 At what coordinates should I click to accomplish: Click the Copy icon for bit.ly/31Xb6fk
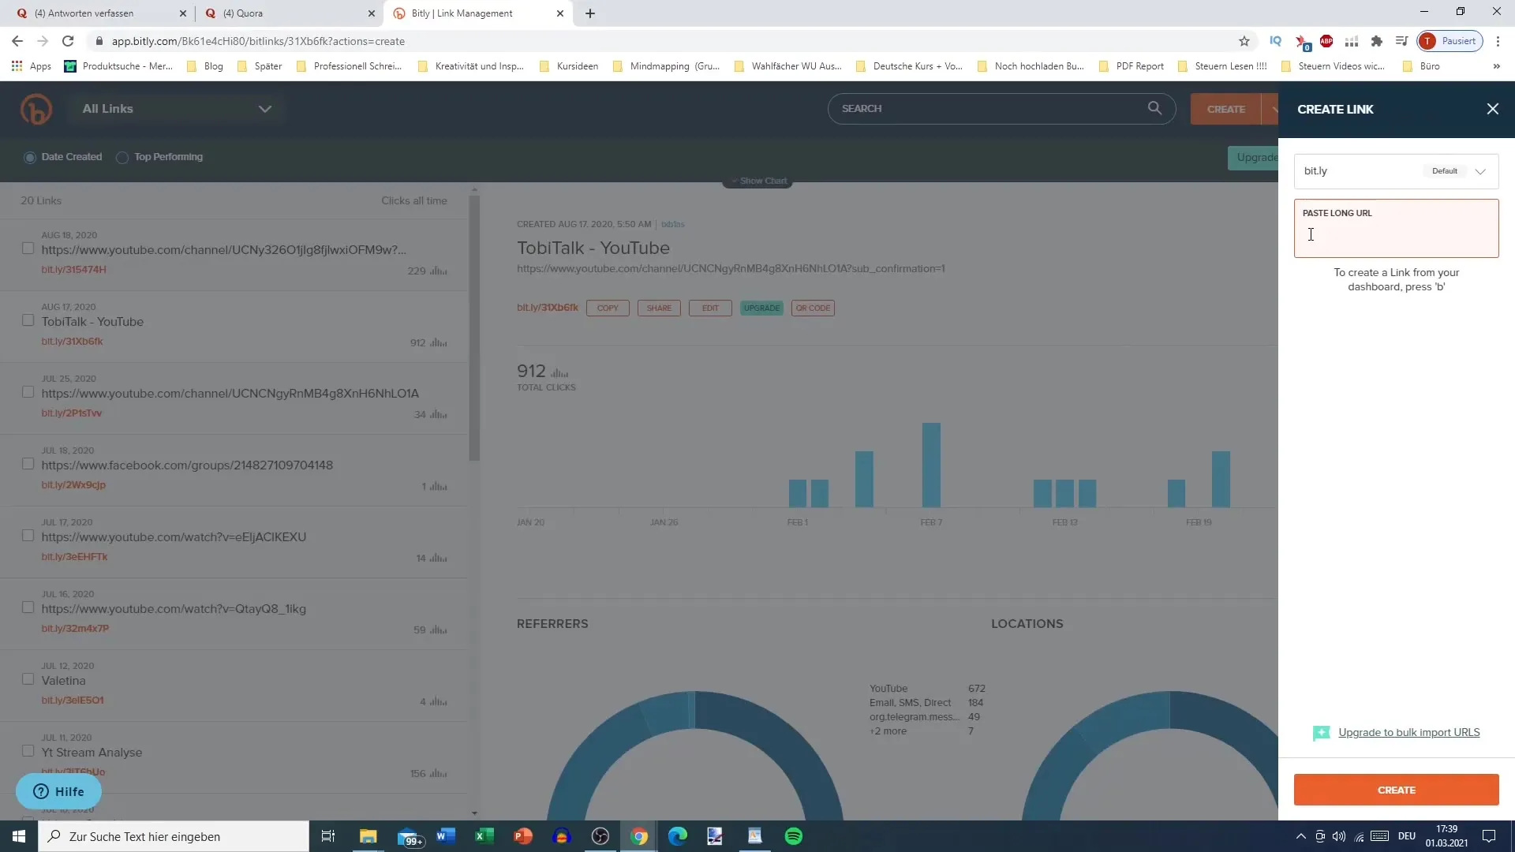(608, 308)
